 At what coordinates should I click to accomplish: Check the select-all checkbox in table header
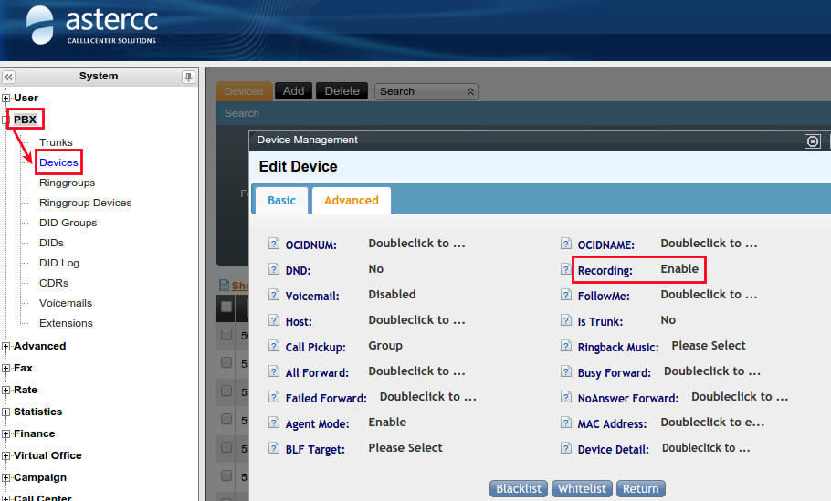(x=226, y=307)
